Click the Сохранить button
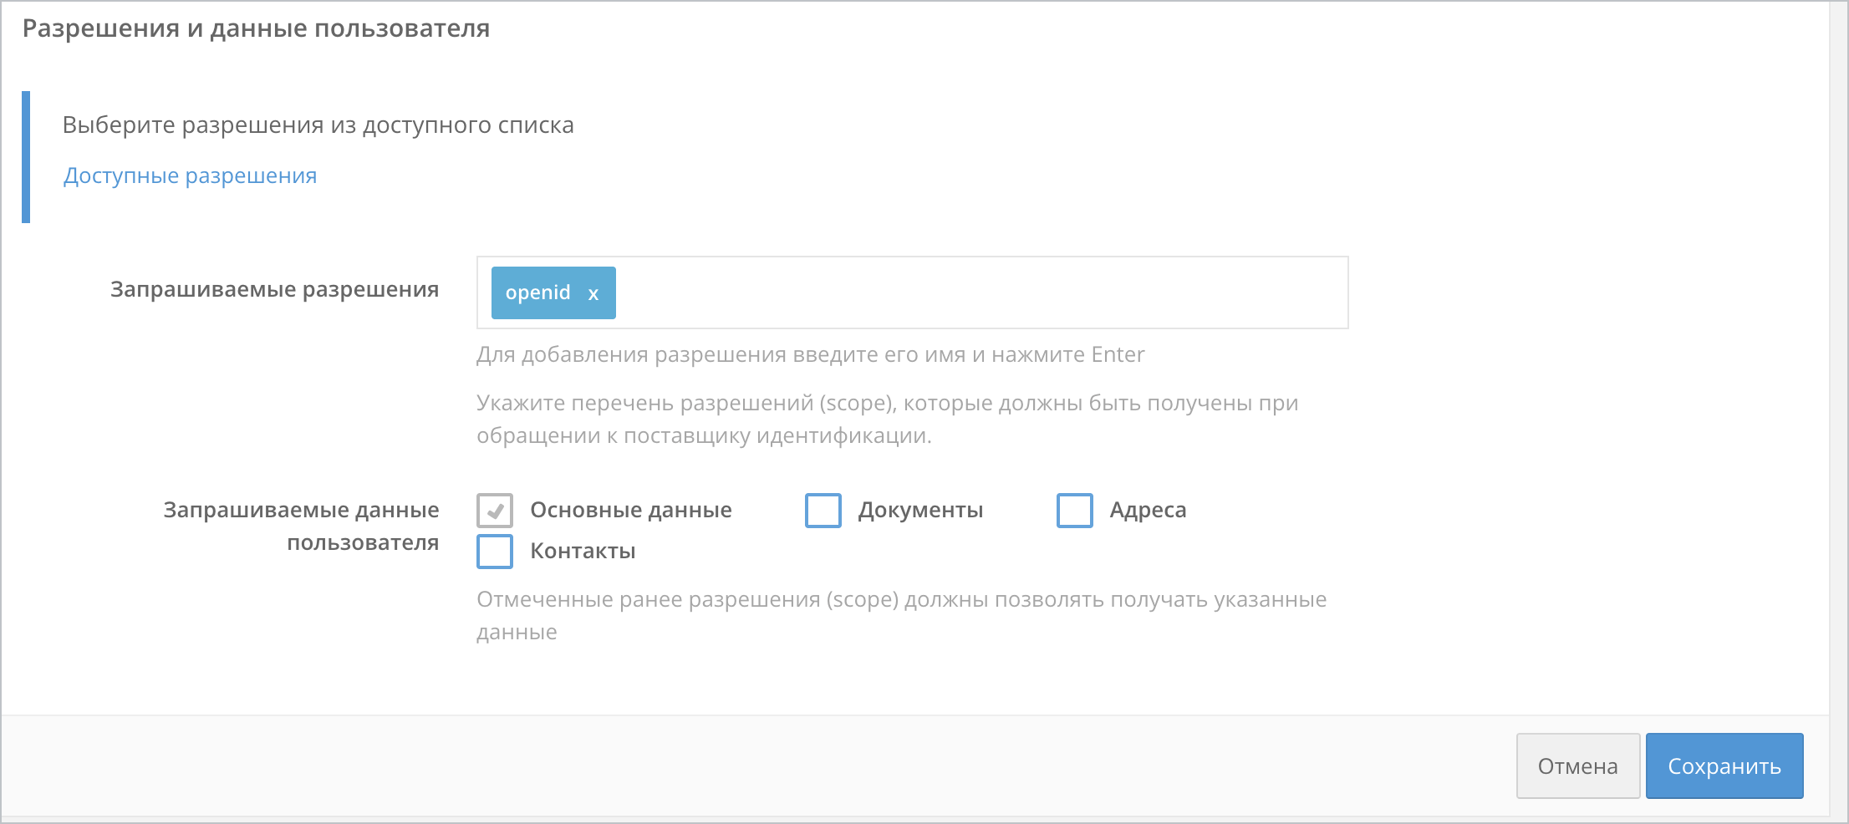Viewport: 1849px width, 824px height. point(1724,765)
